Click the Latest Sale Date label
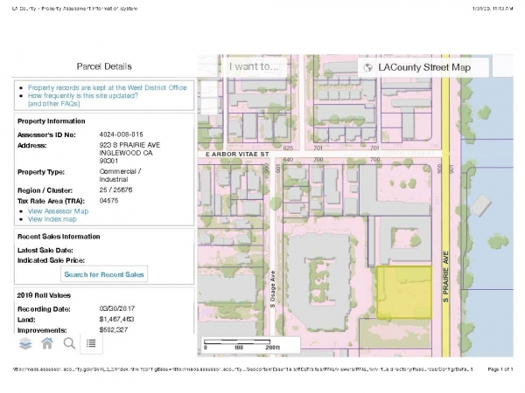 (45, 251)
